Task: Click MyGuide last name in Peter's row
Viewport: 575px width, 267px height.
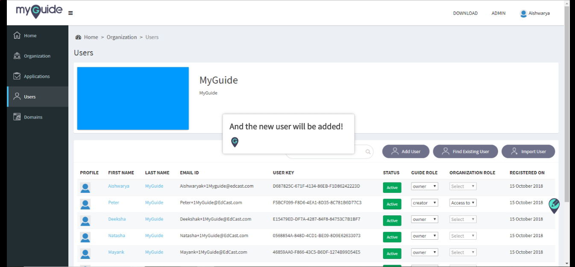Action: click(154, 203)
